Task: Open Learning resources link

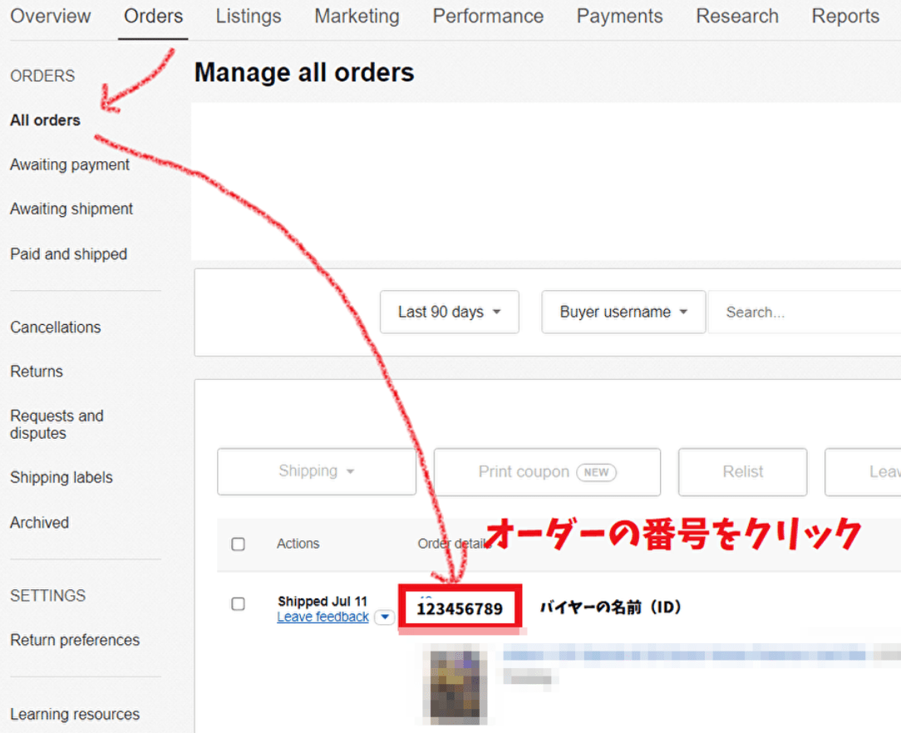Action: point(76,714)
